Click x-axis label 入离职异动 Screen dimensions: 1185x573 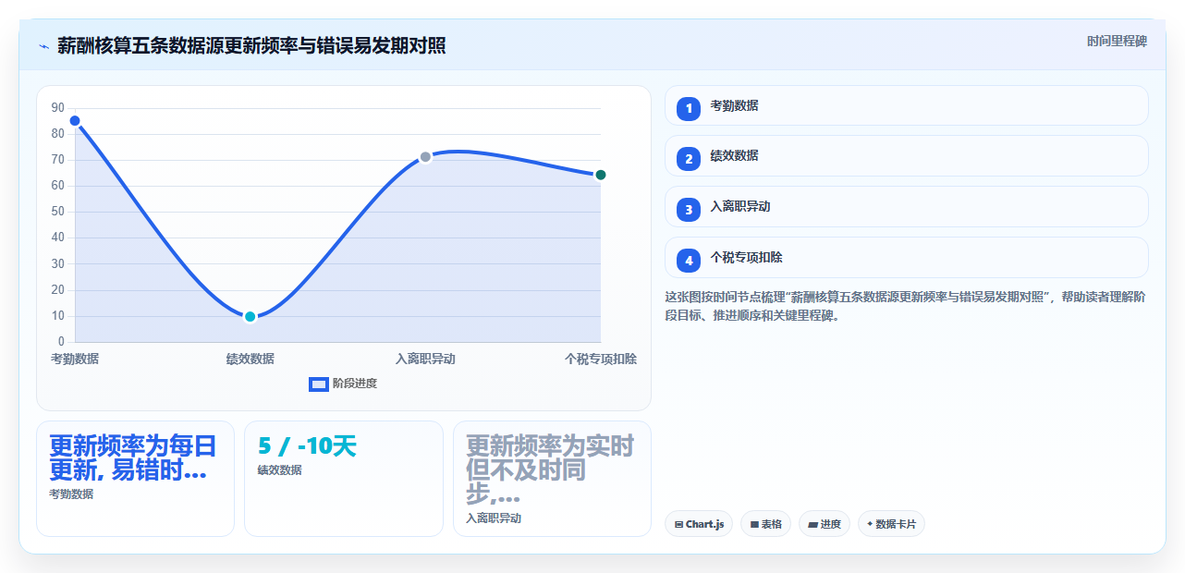click(425, 359)
